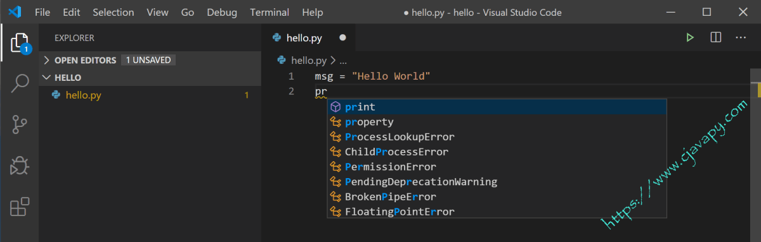This screenshot has width=761, height=242.
Task: Choose PendingDeprecationWarning suggestion
Action: (x=497, y=182)
